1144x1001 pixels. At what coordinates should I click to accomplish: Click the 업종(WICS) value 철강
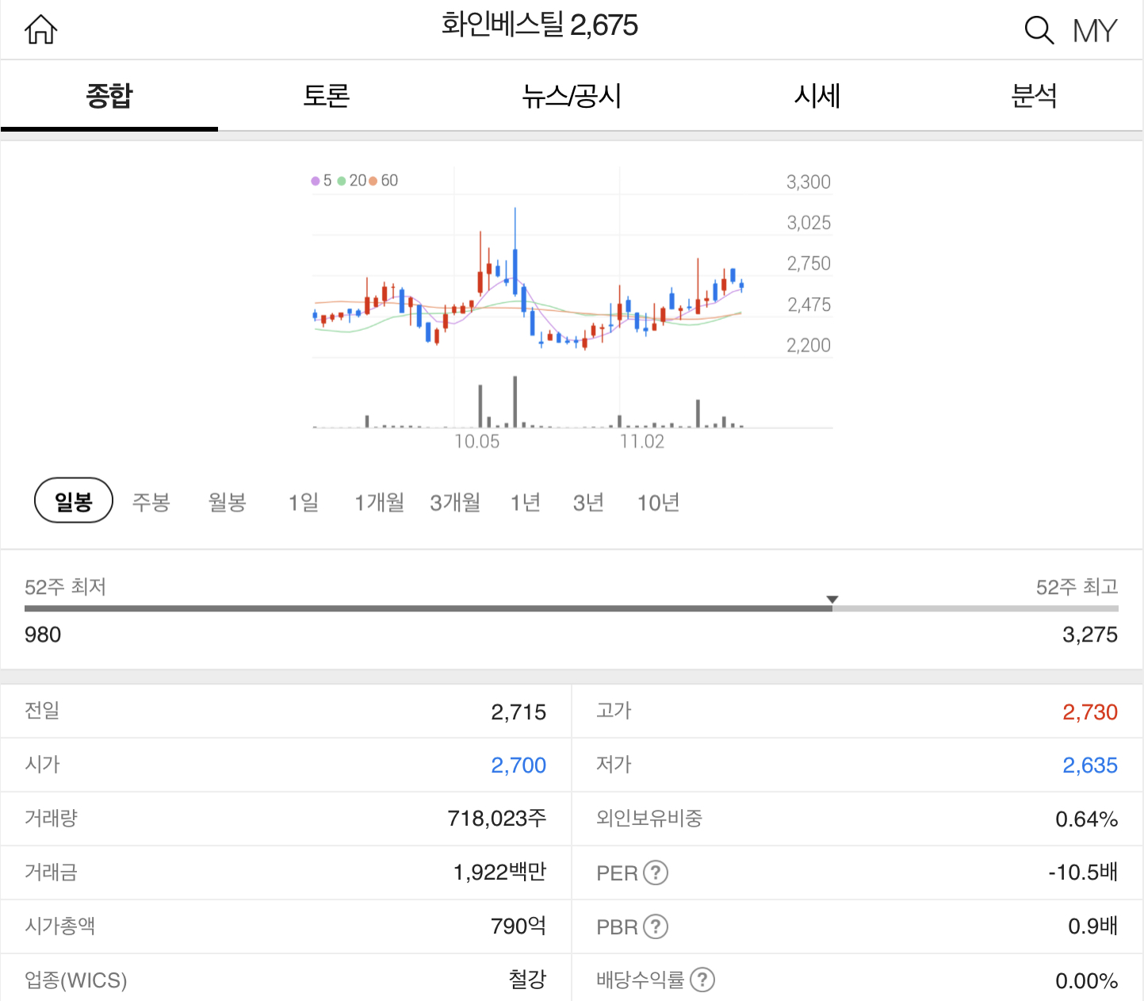[x=527, y=980]
